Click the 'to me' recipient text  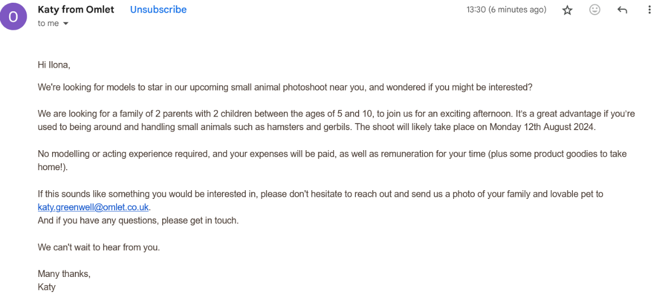[x=48, y=23]
